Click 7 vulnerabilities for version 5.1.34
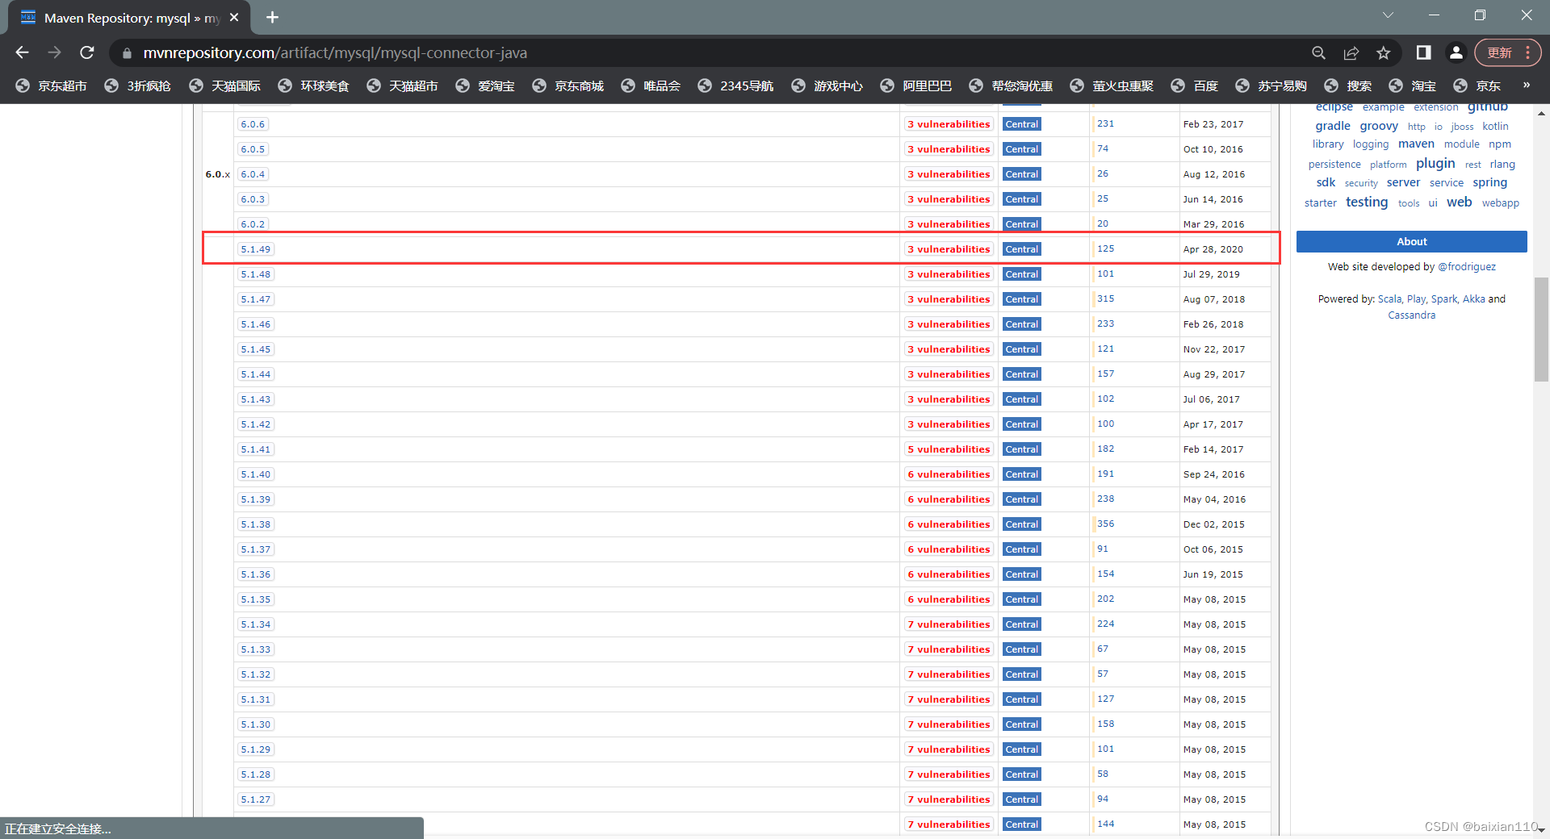This screenshot has width=1550, height=839. click(x=949, y=624)
